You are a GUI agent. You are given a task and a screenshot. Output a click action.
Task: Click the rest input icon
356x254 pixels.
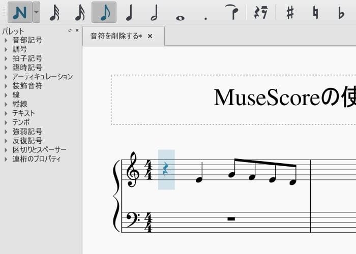coord(261,12)
